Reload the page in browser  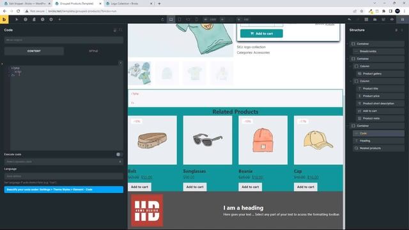(x=18, y=11)
